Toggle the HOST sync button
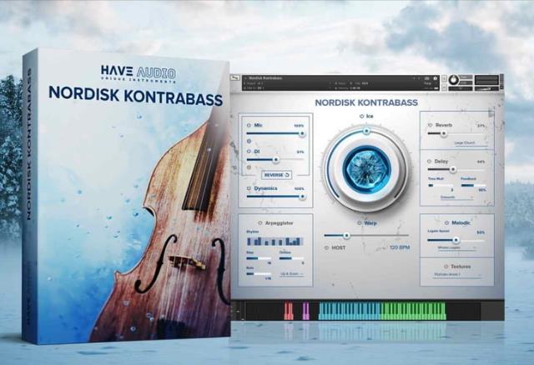Viewport: 534px width, 365px height. pyautogui.click(x=326, y=248)
